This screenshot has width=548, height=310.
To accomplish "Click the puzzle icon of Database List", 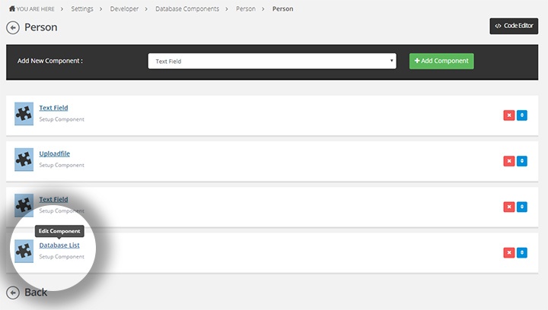I will [24, 251].
